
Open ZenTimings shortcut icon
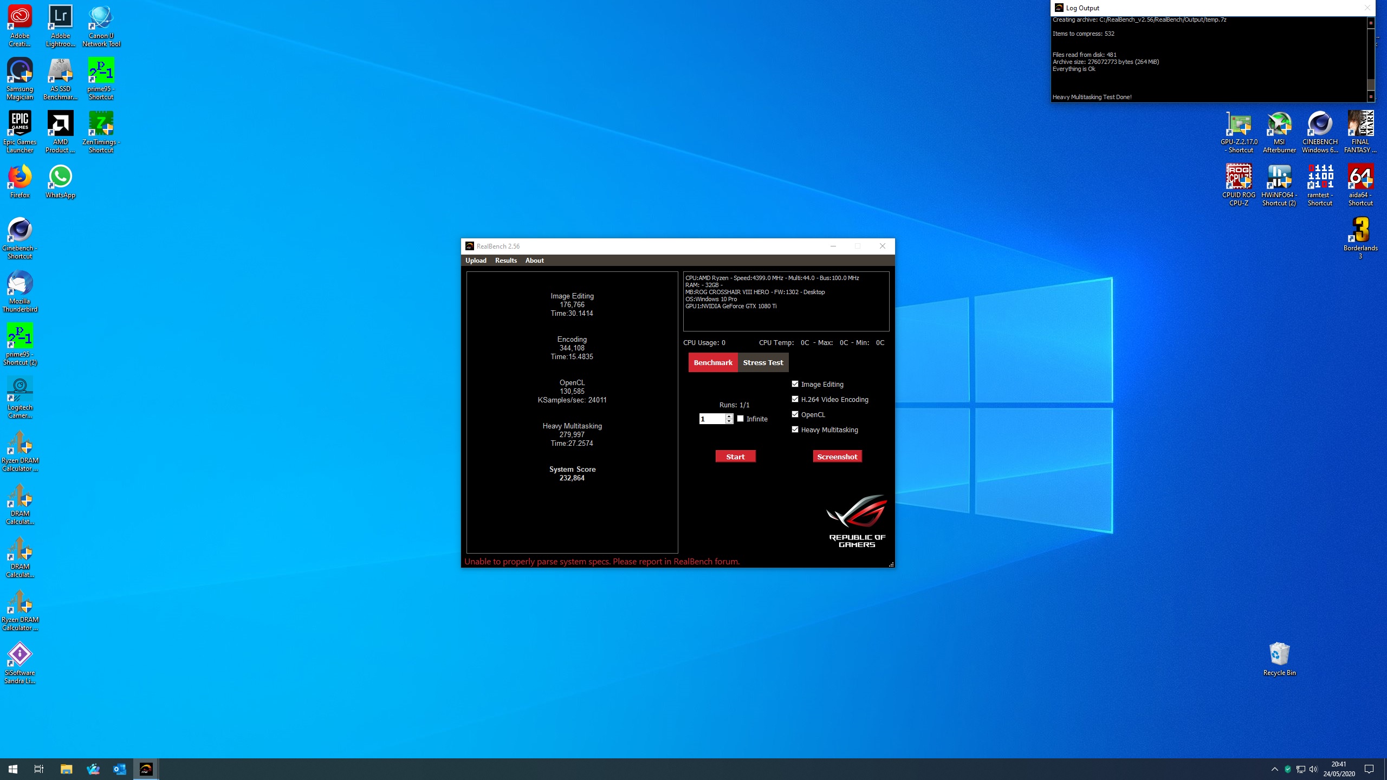pyautogui.click(x=101, y=132)
